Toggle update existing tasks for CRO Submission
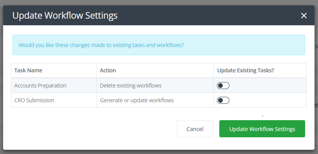 pos(223,100)
